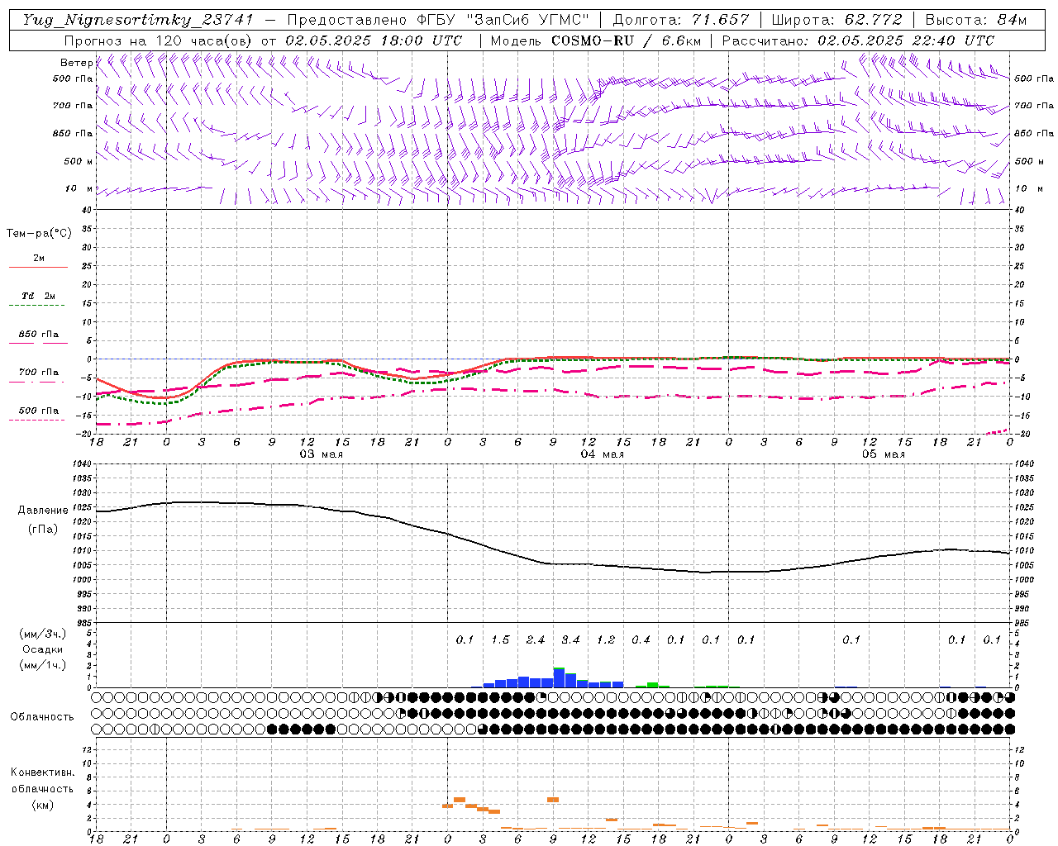Click the Ветер panel label
This screenshot has width=1058, height=846.
(76, 63)
